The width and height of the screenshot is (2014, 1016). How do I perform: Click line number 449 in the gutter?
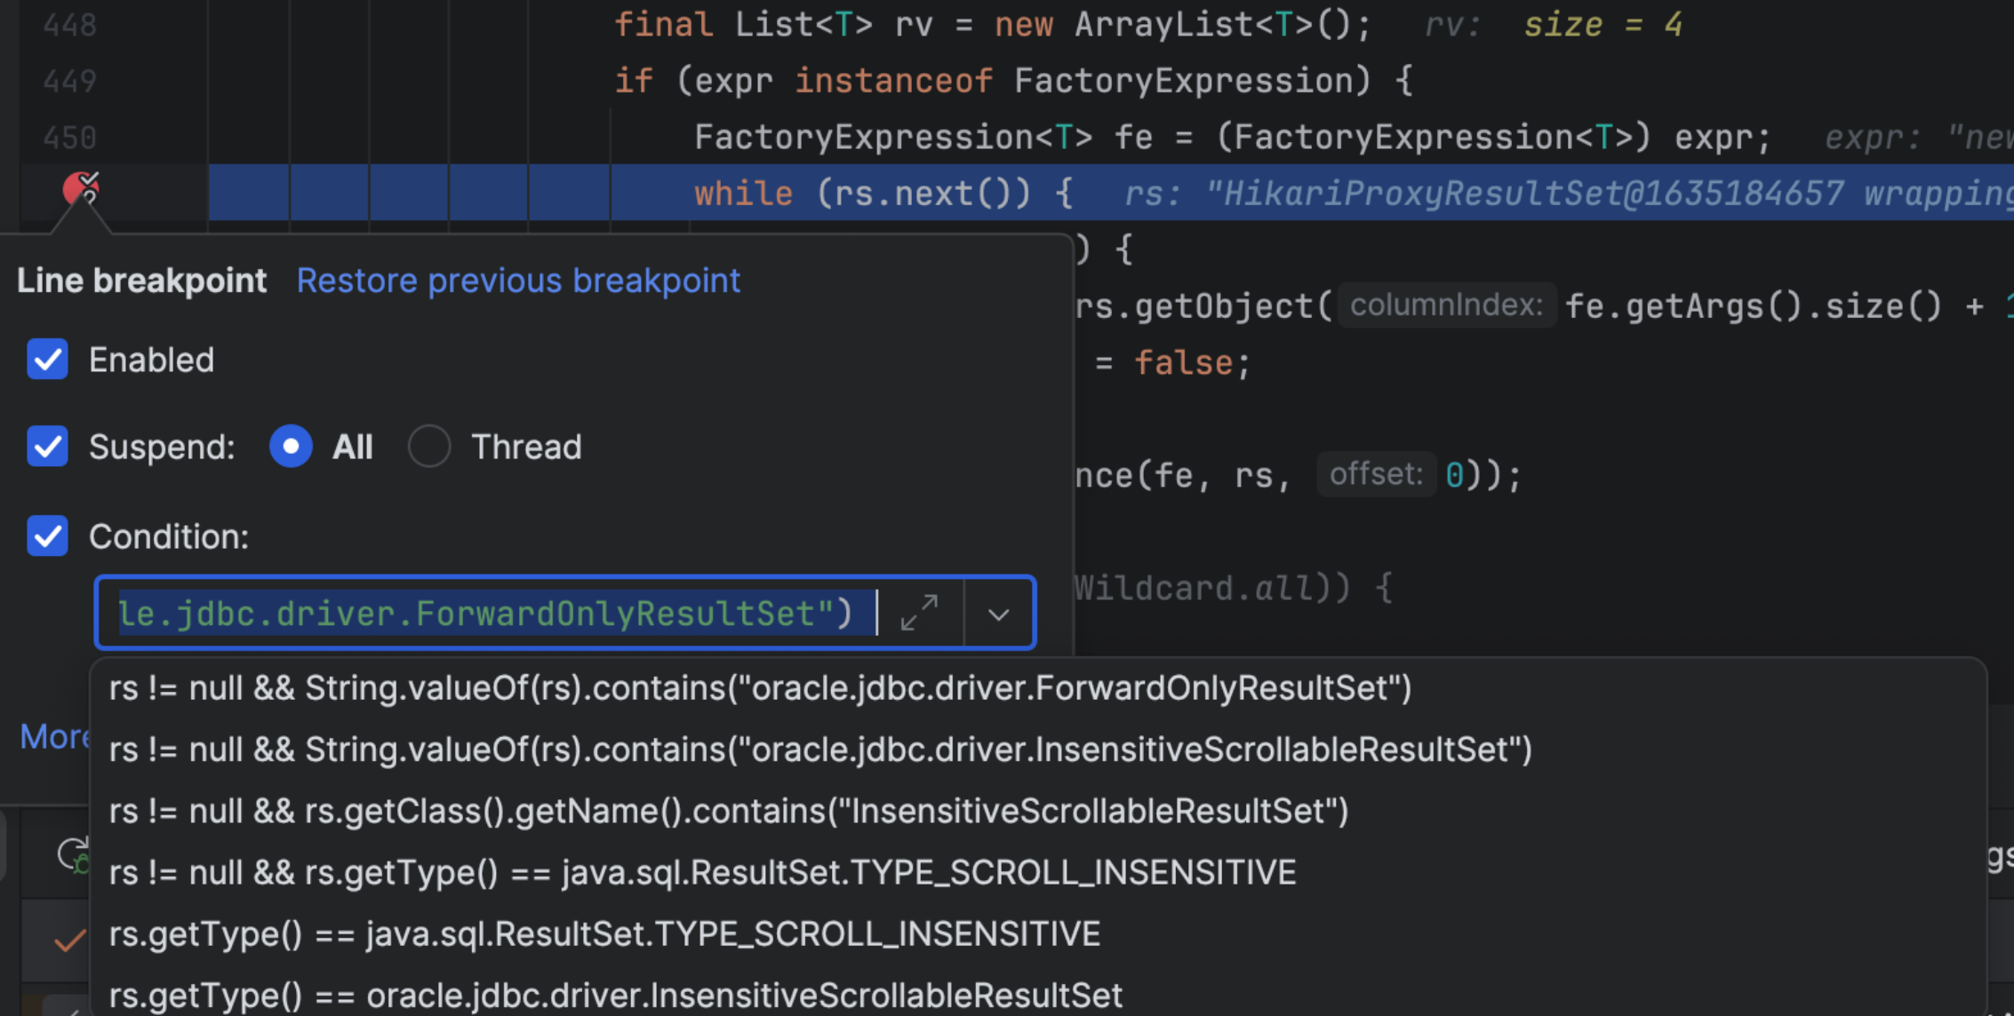coord(69,82)
